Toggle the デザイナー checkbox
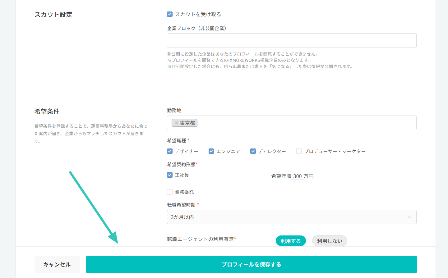448x278 pixels. click(170, 151)
